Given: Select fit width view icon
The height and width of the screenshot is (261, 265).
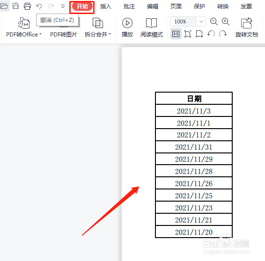Looking at the screenshot, I should click(x=199, y=34).
